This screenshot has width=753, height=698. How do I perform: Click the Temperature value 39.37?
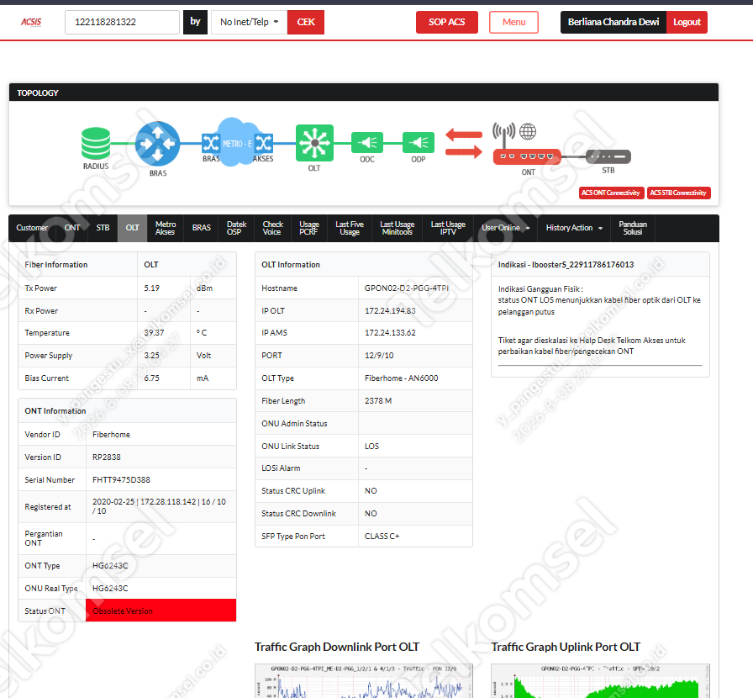pos(154,333)
